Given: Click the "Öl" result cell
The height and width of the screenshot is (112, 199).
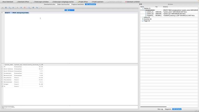Looking at the screenshot, I should pyautogui.click(x=8, y=86).
